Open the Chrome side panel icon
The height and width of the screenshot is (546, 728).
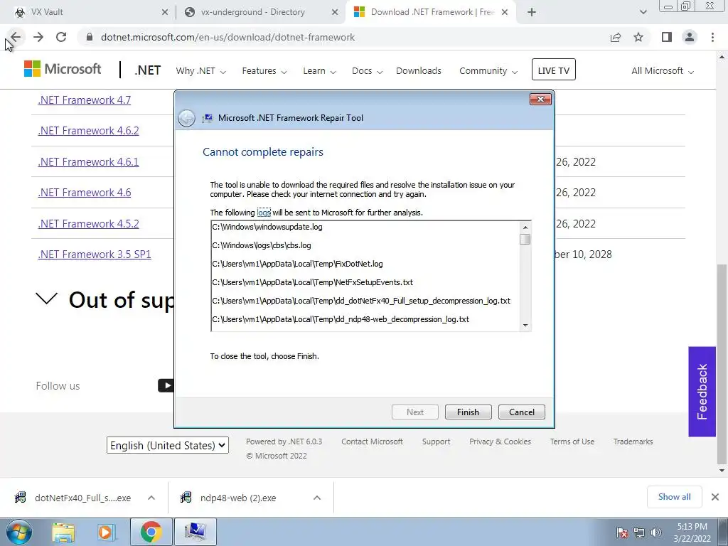tap(667, 37)
